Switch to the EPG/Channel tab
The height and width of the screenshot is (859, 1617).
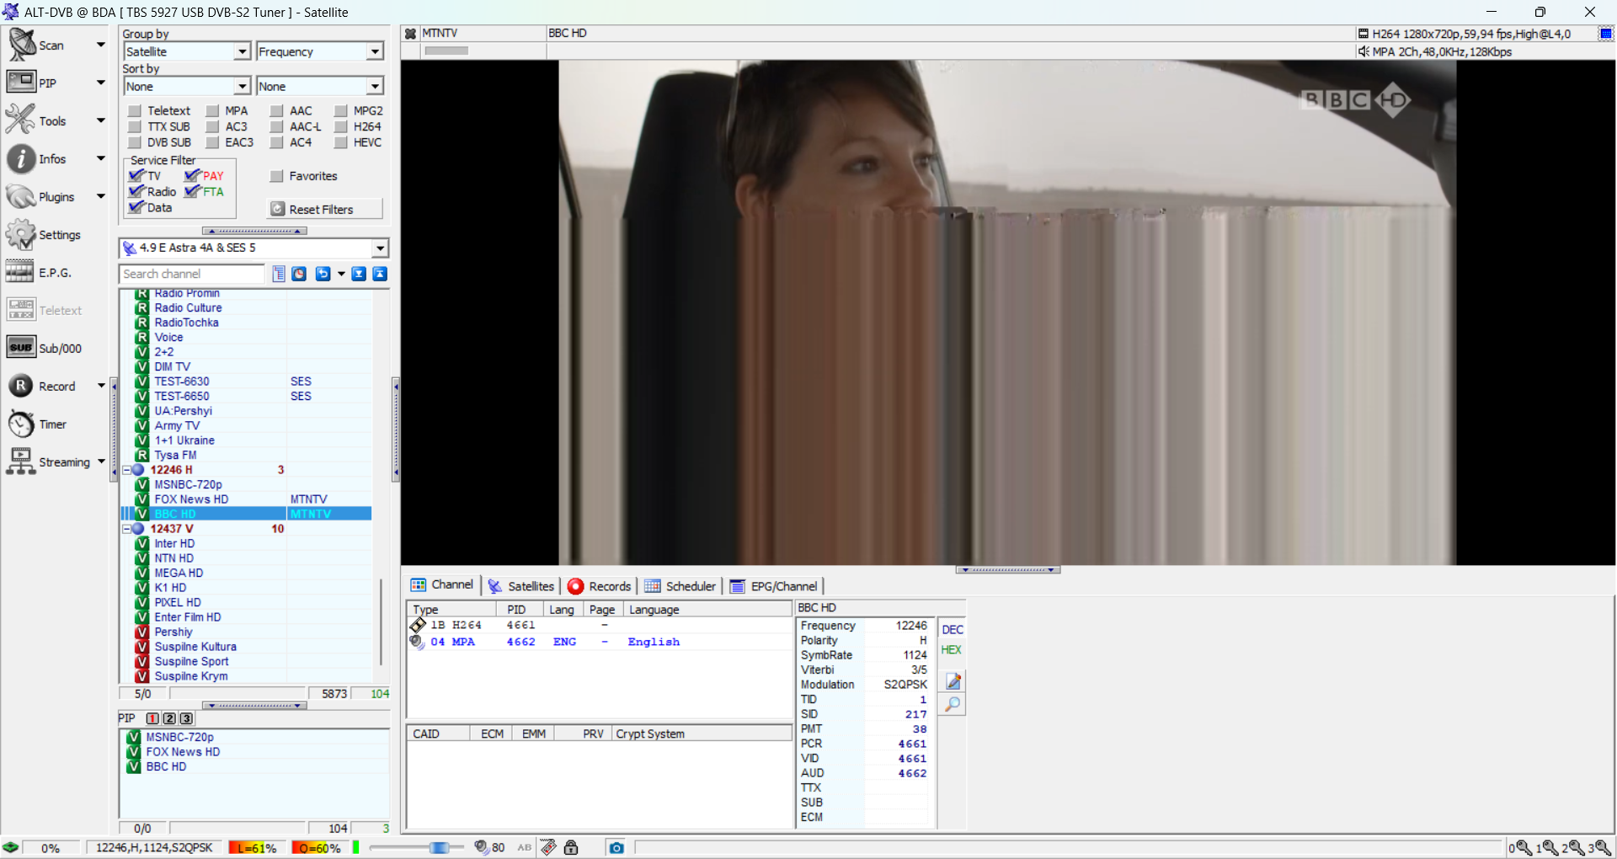(x=774, y=586)
